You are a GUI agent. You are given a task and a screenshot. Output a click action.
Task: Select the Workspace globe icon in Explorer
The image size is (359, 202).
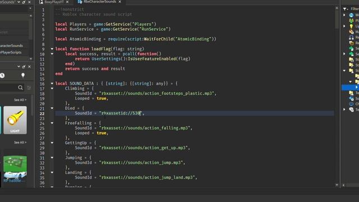coord(351,15)
